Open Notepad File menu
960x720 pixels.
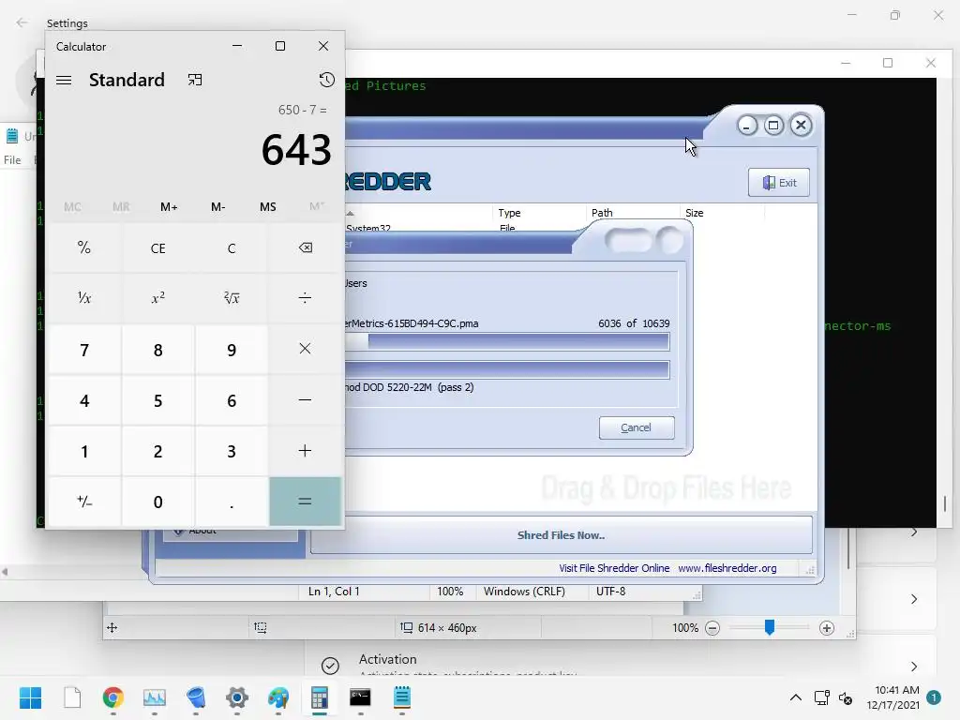coord(12,159)
